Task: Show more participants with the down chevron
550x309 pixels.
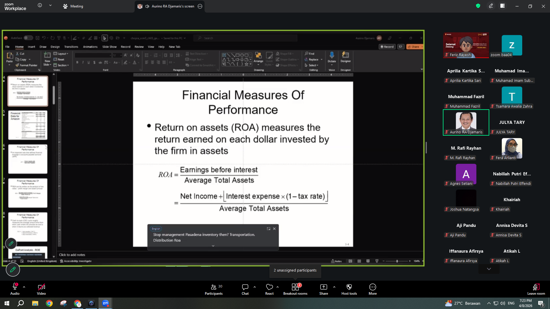Action: pyautogui.click(x=489, y=269)
